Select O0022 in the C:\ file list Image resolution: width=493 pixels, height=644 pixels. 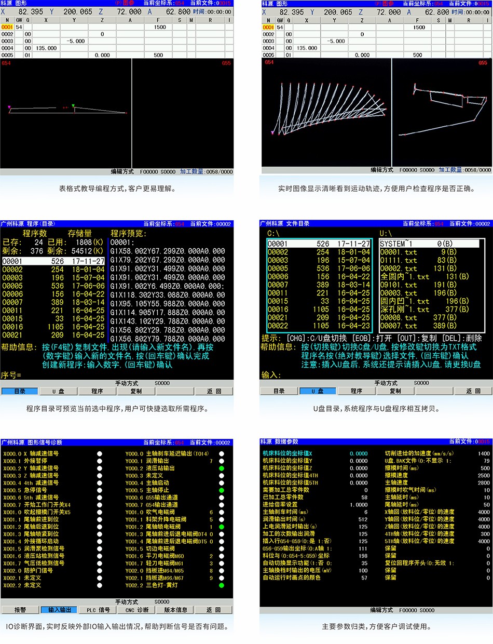(319, 326)
